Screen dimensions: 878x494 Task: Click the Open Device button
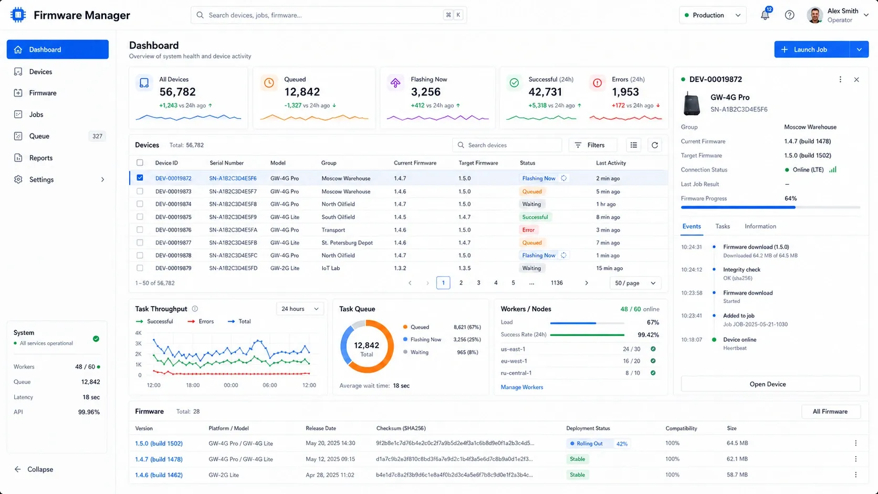pyautogui.click(x=770, y=384)
